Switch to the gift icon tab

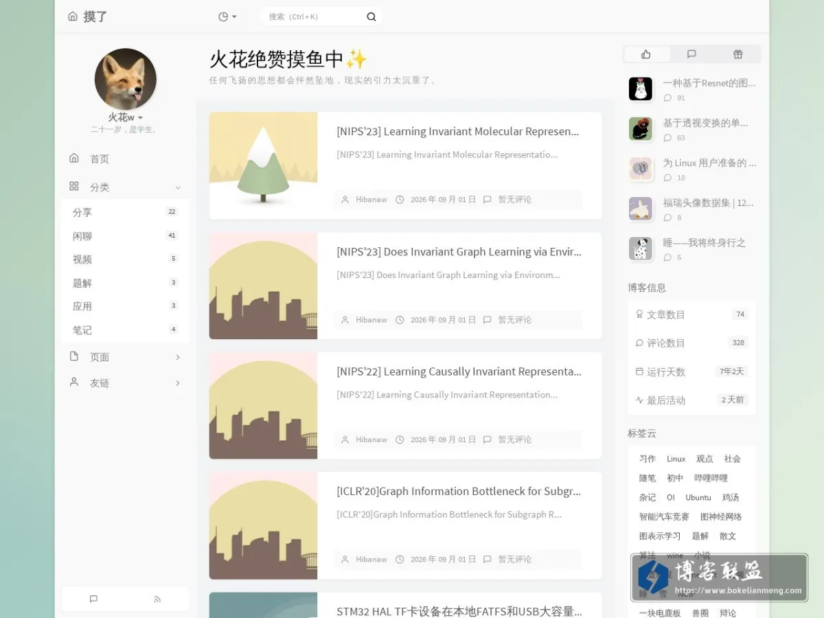tap(737, 54)
